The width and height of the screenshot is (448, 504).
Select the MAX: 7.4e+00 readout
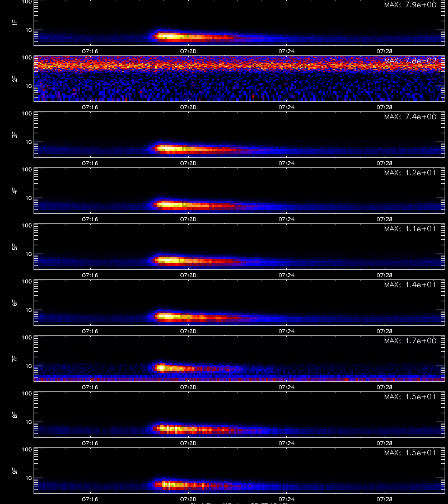[410, 116]
